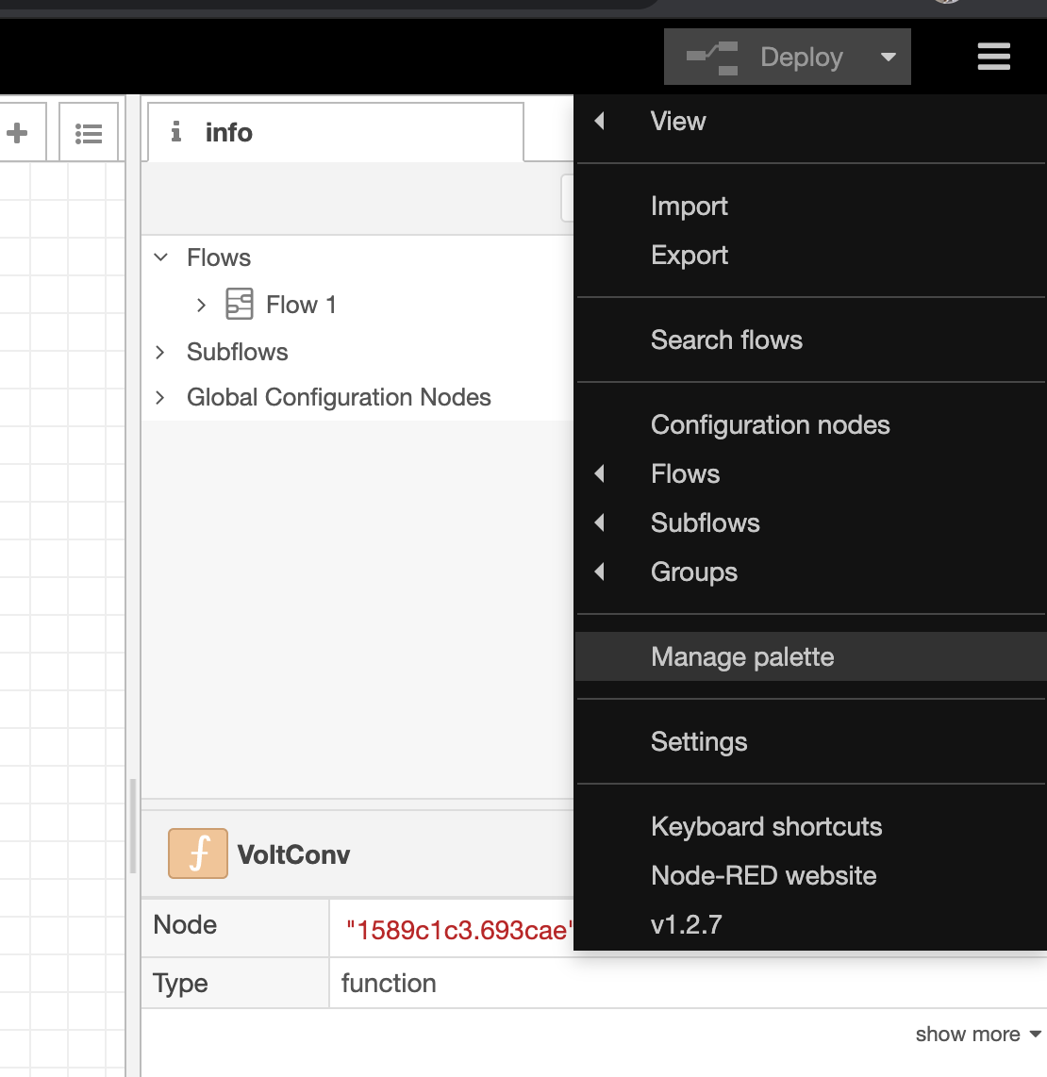Choose Import from the menu

coord(689,206)
